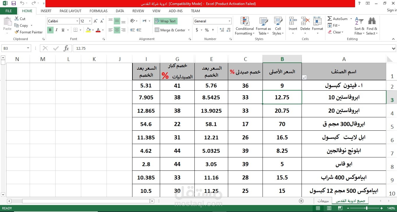
Task: Toggle Align Right in Alignment group
Action: tap(123, 30)
